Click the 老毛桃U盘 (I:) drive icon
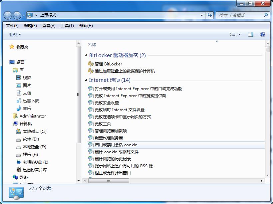Image resolution: width=273 pixels, height=204 pixels. click(x=19, y=162)
